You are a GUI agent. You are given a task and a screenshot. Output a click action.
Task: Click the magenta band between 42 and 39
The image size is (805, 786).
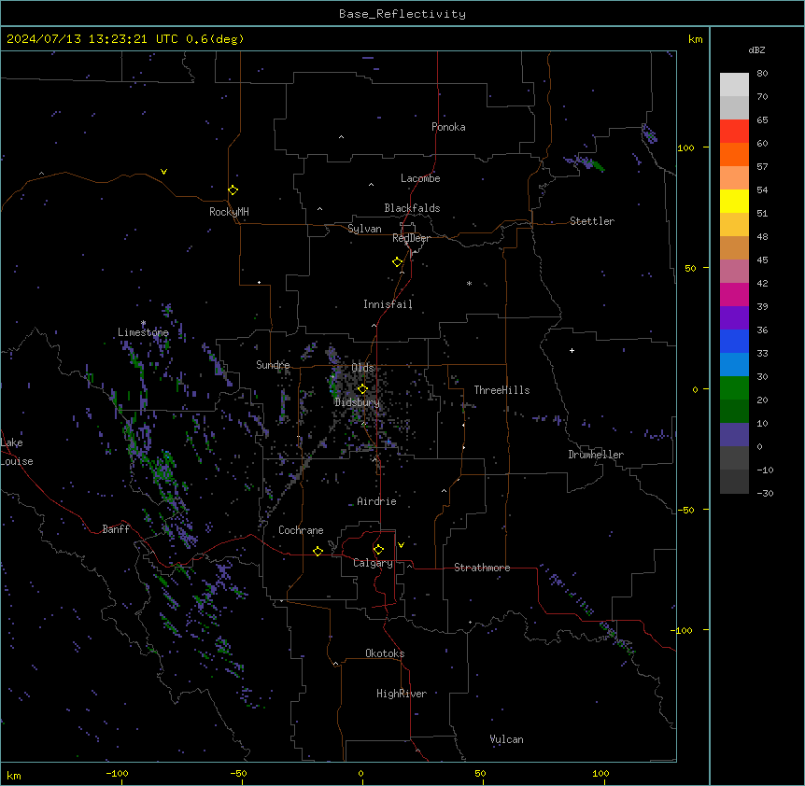click(x=734, y=294)
